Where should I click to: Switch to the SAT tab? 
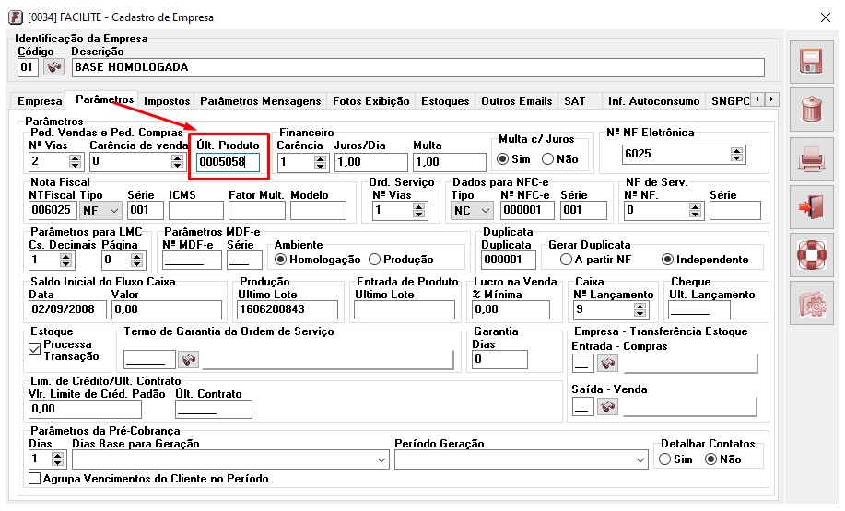[x=574, y=101]
